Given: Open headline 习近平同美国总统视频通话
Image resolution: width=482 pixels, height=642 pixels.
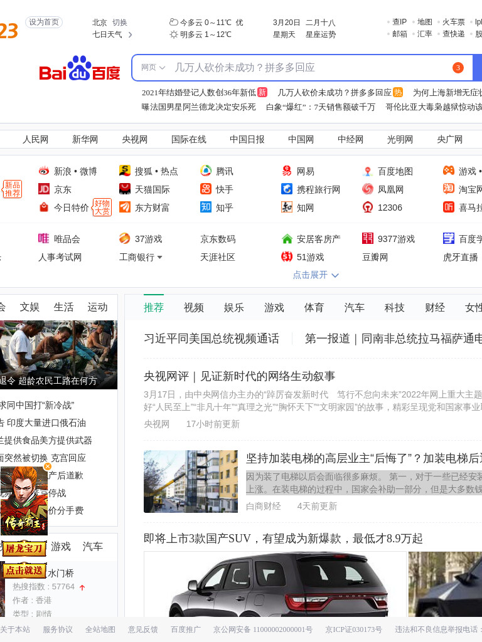Looking at the screenshot, I should [212, 339].
